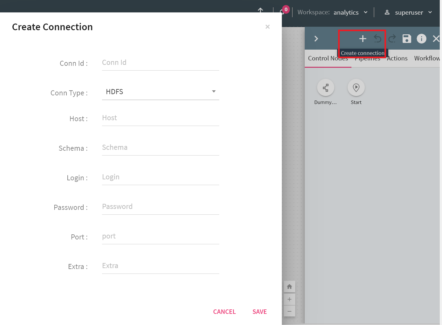
Task: Open the info circle icon
Action: [x=421, y=39]
